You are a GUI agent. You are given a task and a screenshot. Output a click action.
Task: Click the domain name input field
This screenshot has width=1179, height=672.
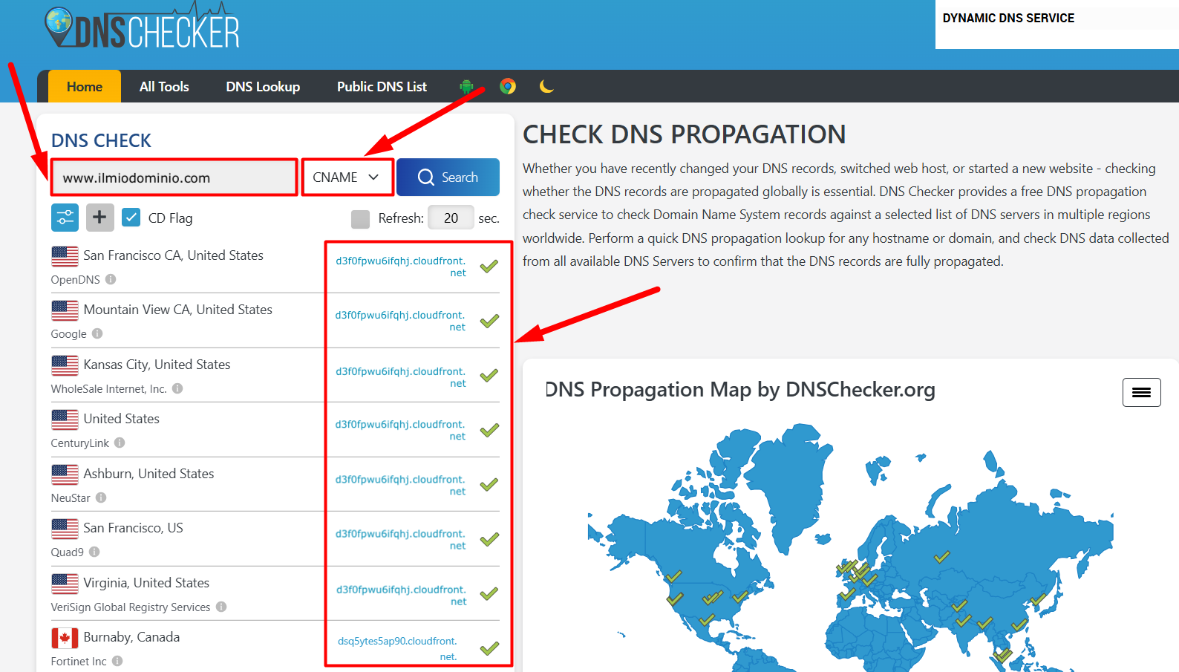pos(174,177)
